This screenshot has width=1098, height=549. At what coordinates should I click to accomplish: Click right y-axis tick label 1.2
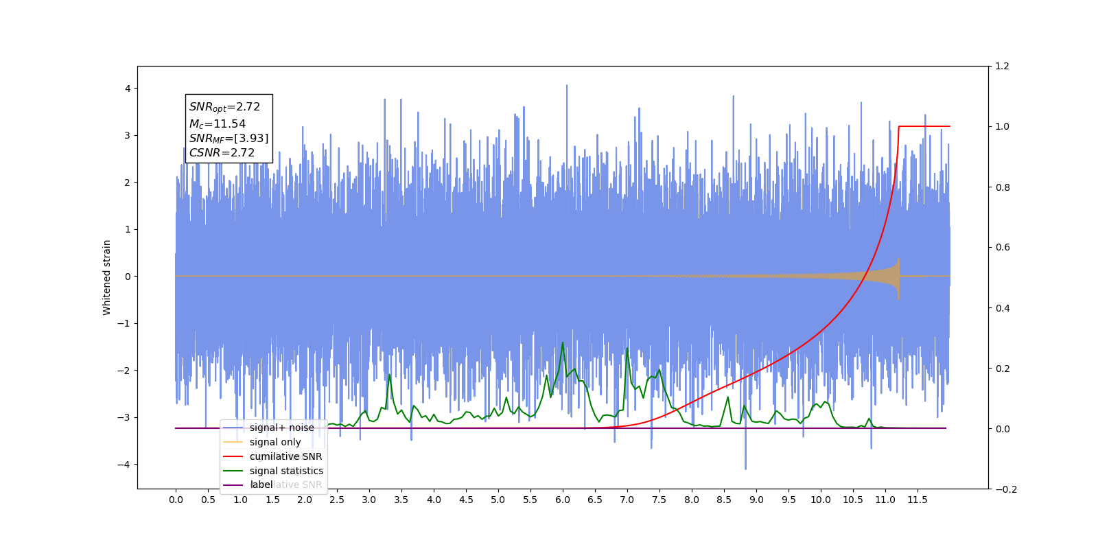coord(1002,66)
